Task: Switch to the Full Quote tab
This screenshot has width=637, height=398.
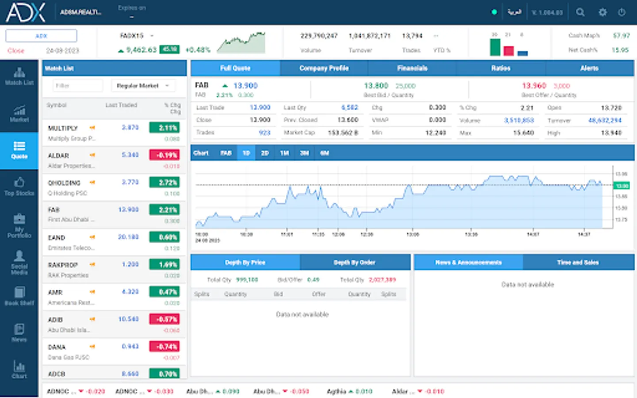Action: (x=235, y=68)
